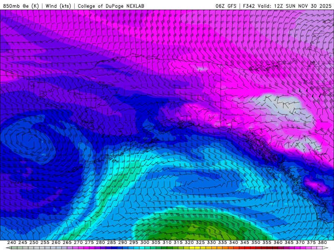Image resolution: width=334 pixels, height=250 pixels.
Task: Click the 260 color scale label
Action: pyautogui.click(x=56, y=242)
